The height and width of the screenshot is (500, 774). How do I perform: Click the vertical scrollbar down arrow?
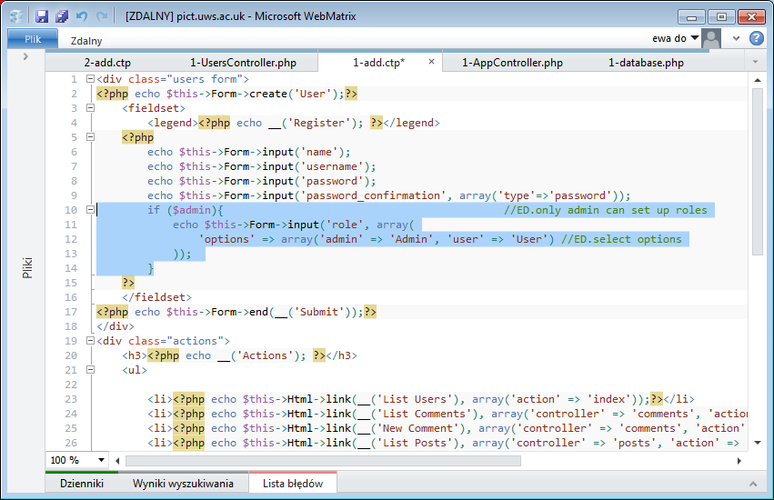point(758,443)
